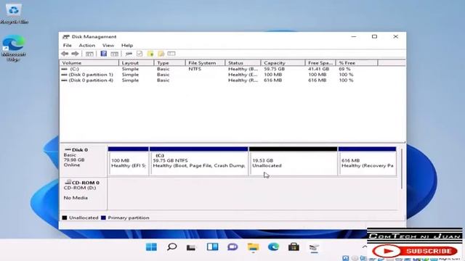This screenshot has height=261, width=465.
Task: Select the 100 MB EFI System partition block
Action: pos(129,161)
